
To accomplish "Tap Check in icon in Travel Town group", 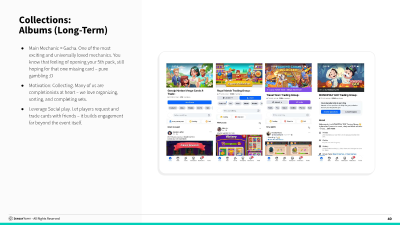I will pyautogui.click(x=288, y=120).
